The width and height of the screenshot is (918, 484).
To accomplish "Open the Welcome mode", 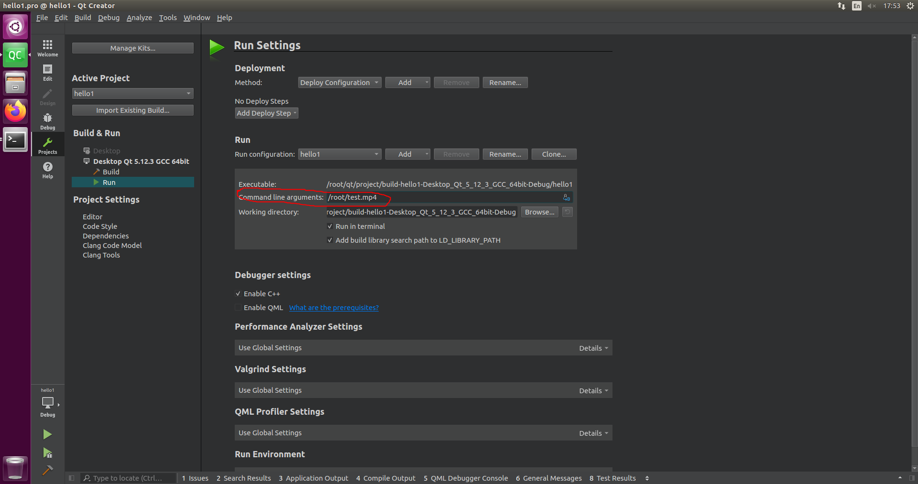I will point(47,48).
